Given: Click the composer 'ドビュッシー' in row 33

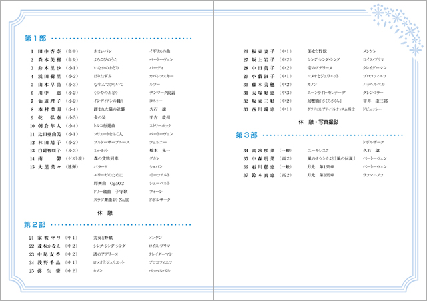Looking at the screenshot, I should [372, 109].
